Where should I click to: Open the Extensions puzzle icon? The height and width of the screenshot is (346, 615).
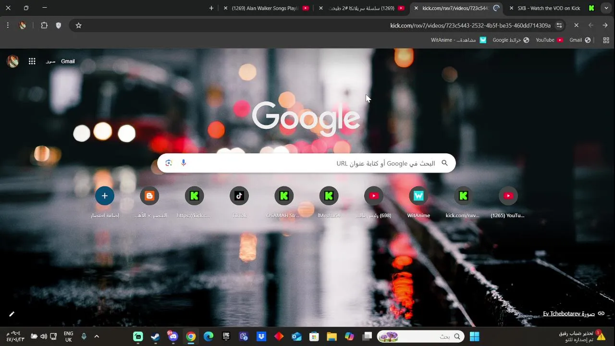[x=44, y=25]
